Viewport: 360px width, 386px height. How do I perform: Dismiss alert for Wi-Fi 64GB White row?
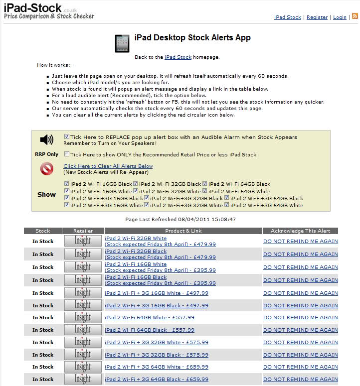[x=300, y=318]
